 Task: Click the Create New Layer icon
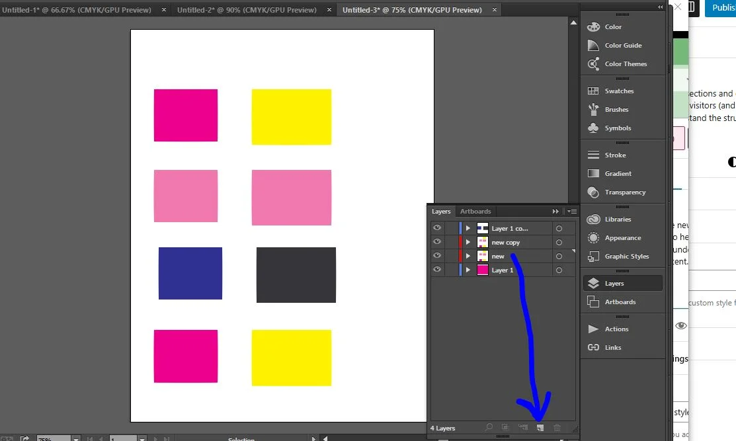point(540,428)
